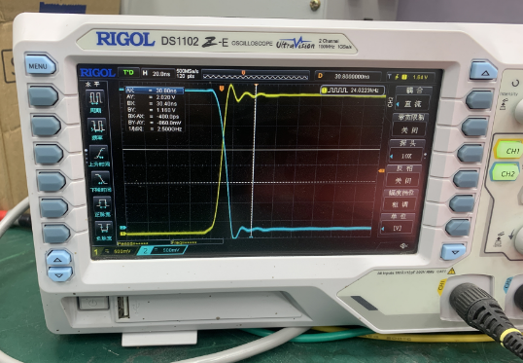Select the channel 2 500mV label

point(162,250)
